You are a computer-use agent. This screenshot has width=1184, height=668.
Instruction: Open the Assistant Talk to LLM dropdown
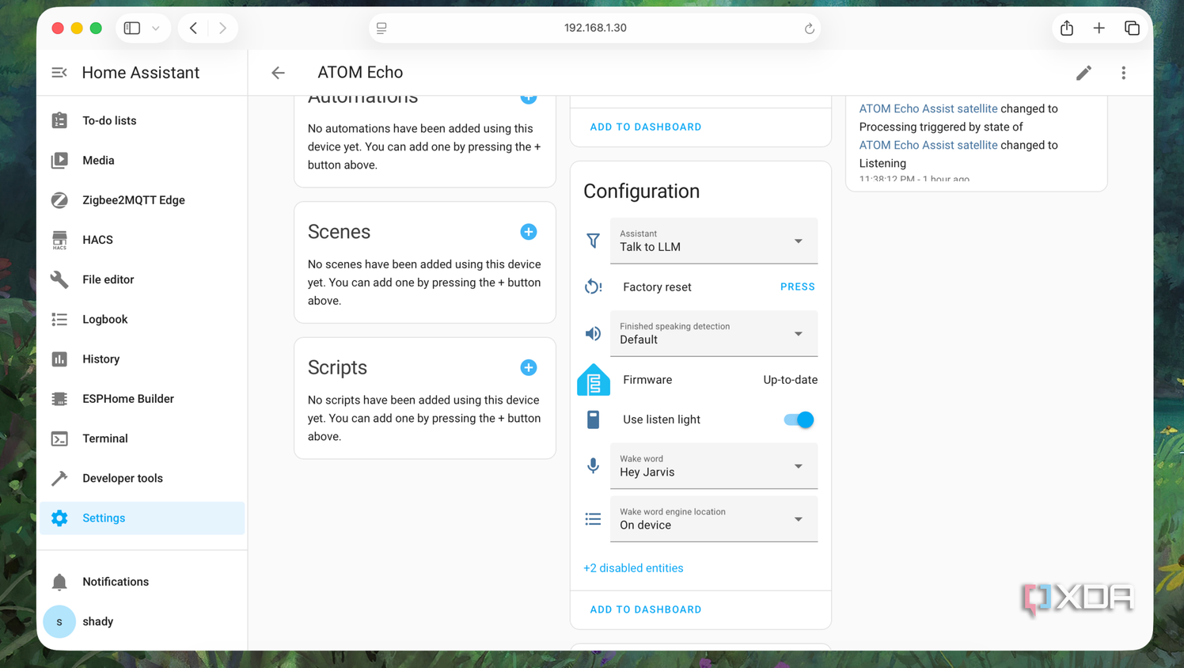[714, 241]
